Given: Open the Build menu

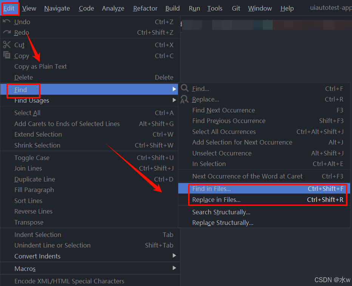Looking at the screenshot, I should pos(172,8).
